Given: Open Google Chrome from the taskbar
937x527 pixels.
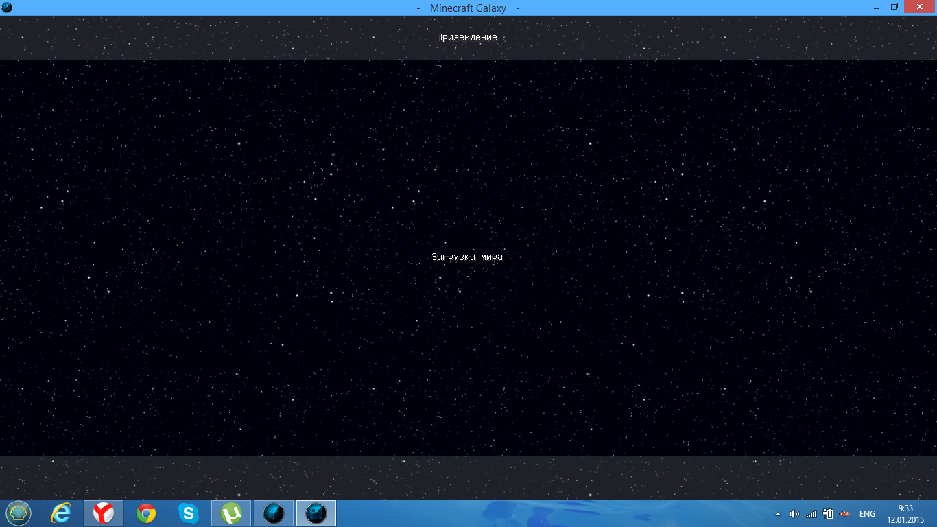Looking at the screenshot, I should click(x=146, y=513).
